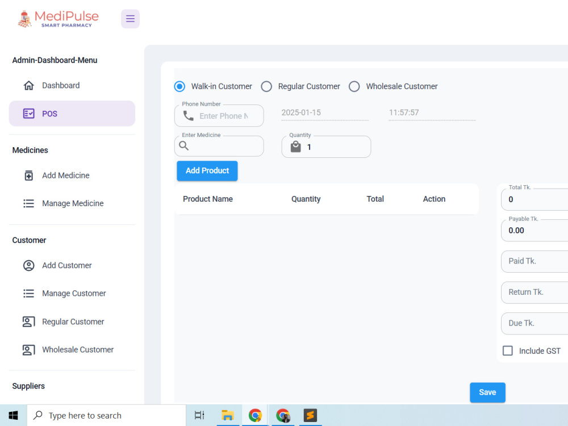Image resolution: width=568 pixels, height=426 pixels.
Task: Click the Suppliers section heading
Action: tap(28, 386)
